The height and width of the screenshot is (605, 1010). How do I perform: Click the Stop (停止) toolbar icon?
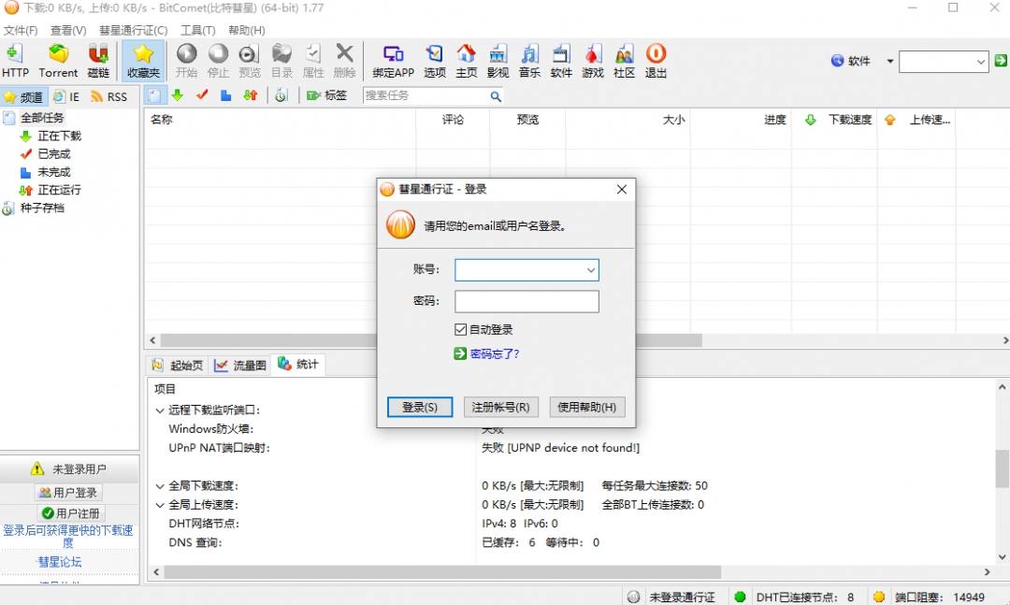coord(218,61)
